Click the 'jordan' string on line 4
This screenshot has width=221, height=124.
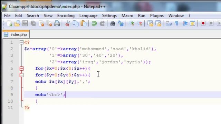110,62
